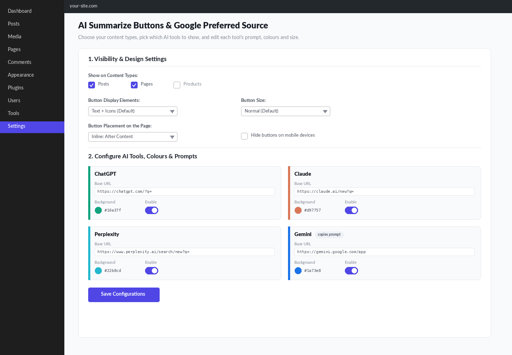
Task: Uncheck the Pages content type checkbox
Action: (134, 85)
